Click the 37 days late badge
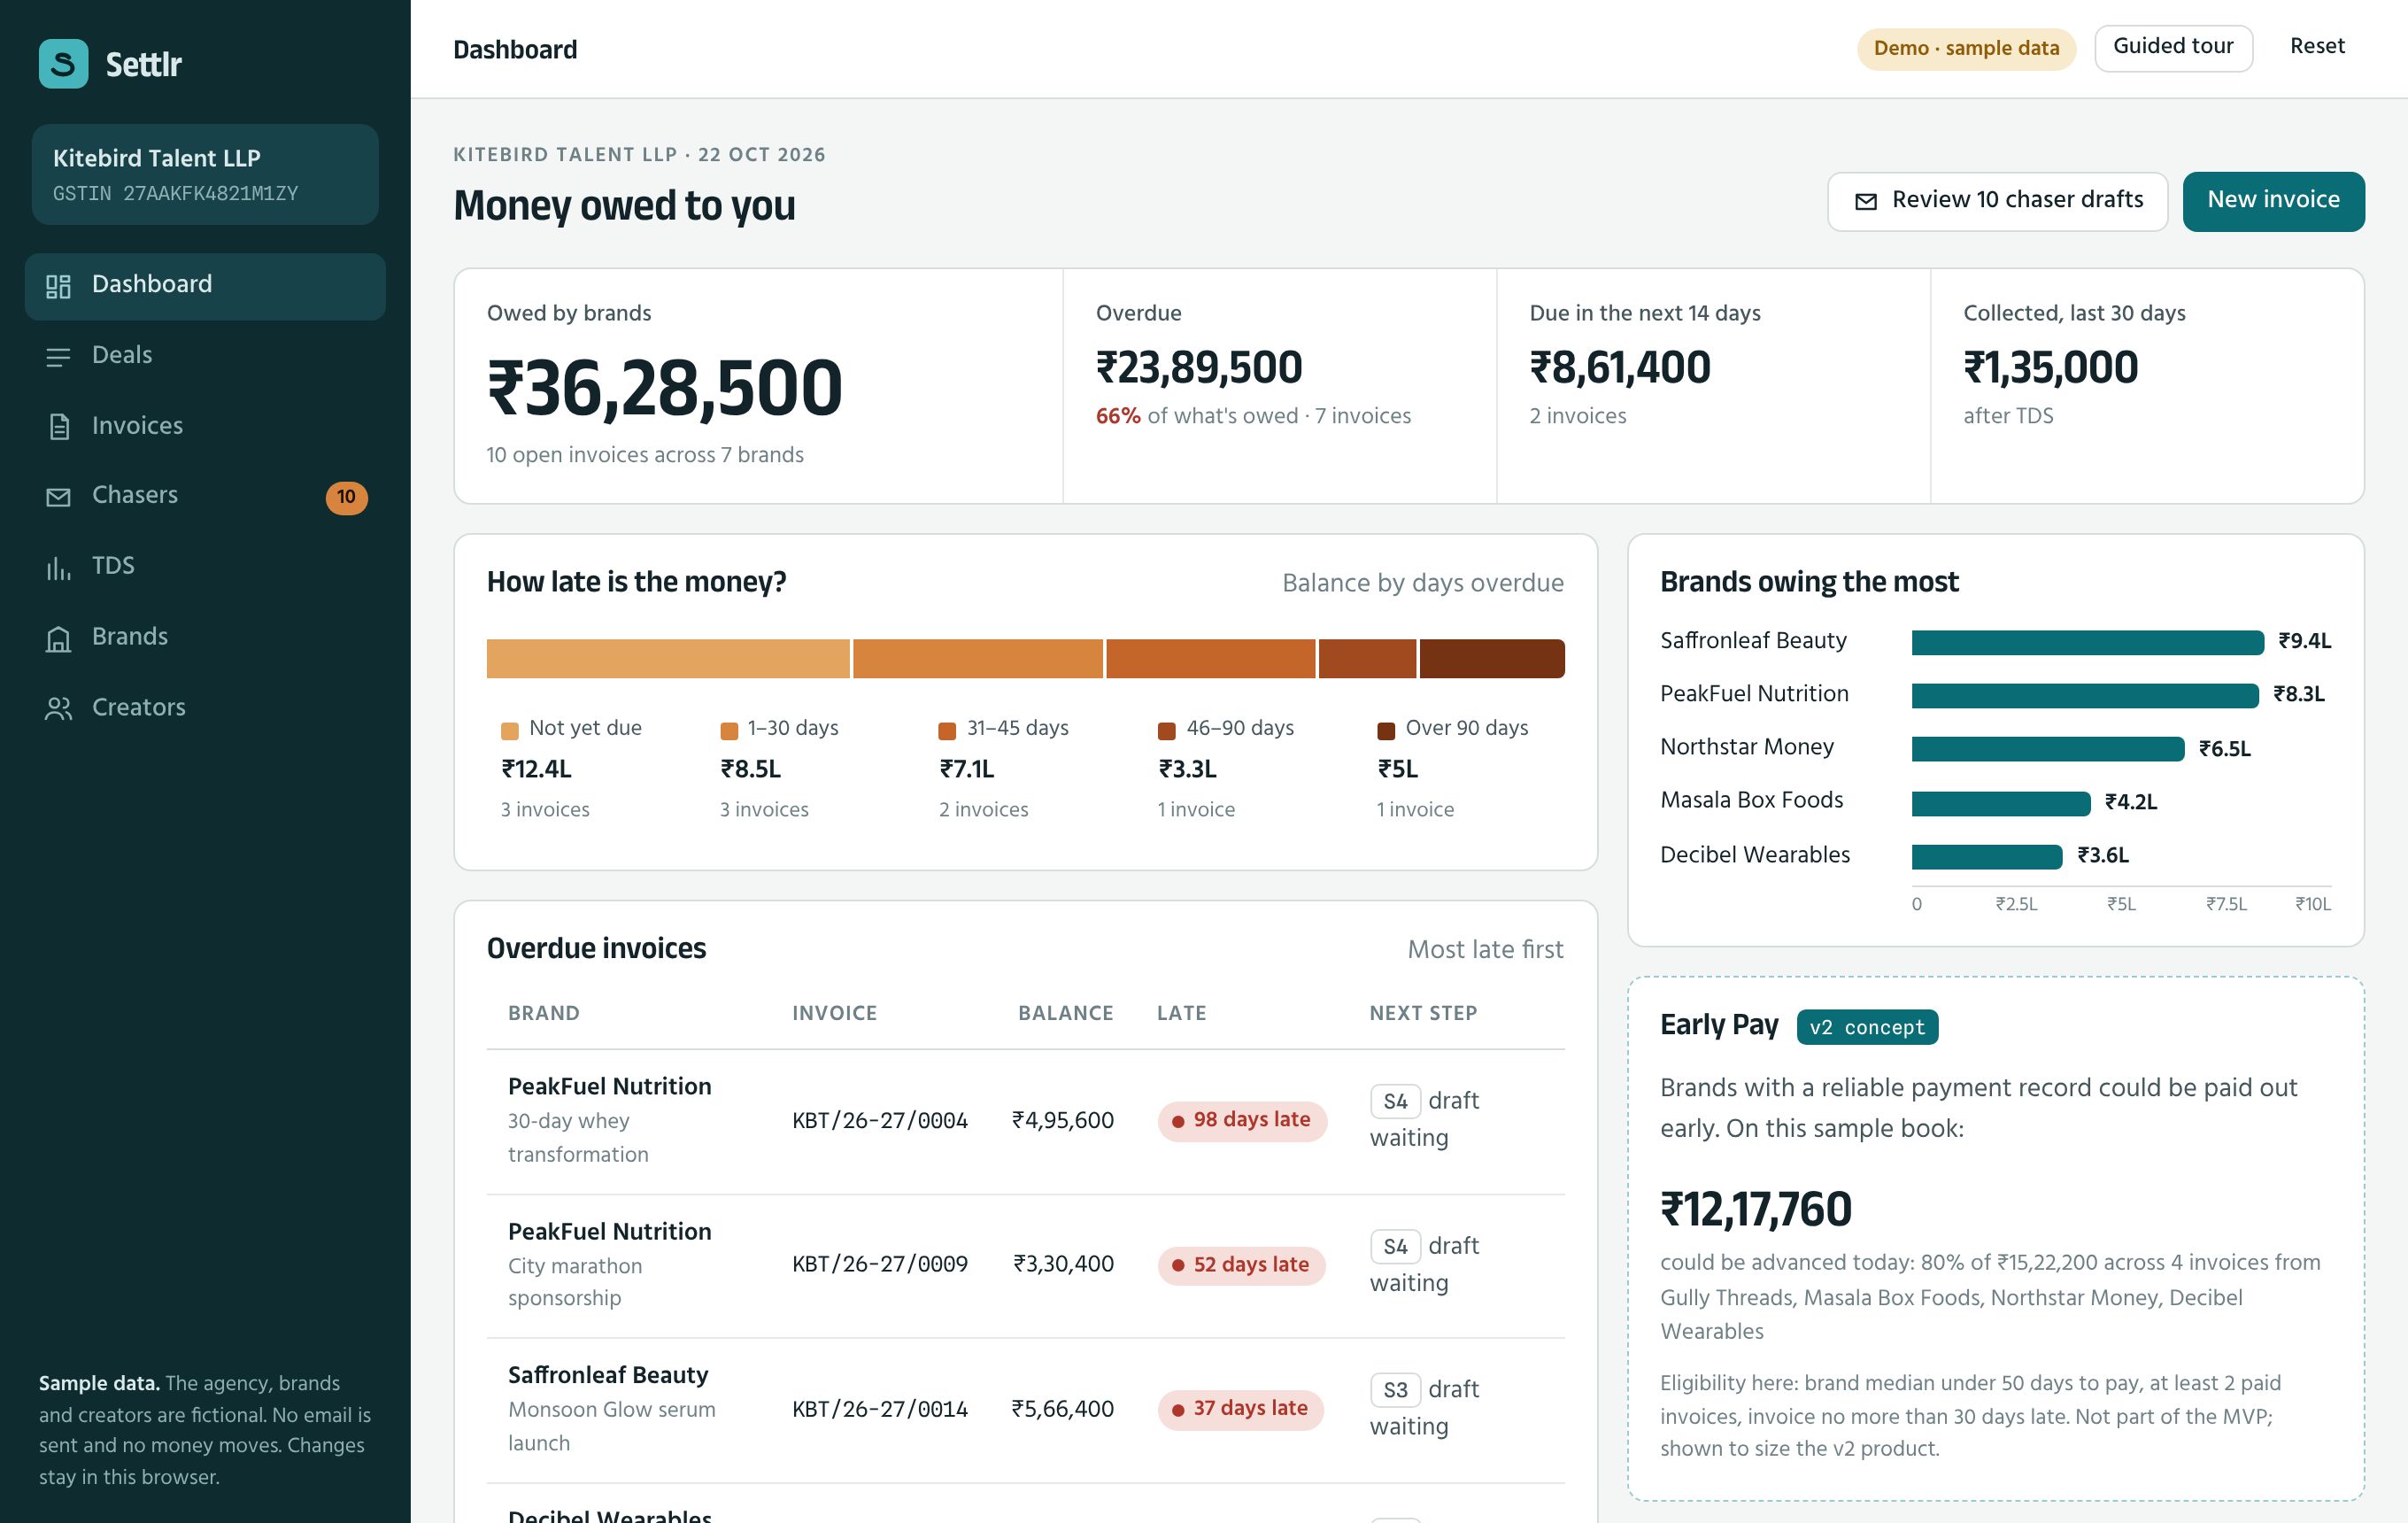This screenshot has height=1523, width=2408. coord(1240,1409)
